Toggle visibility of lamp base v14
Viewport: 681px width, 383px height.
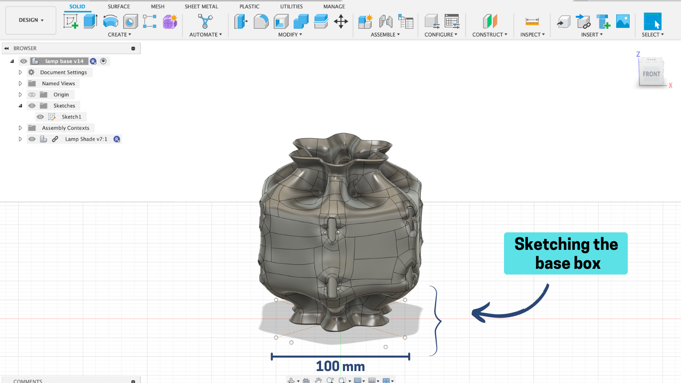click(x=23, y=61)
